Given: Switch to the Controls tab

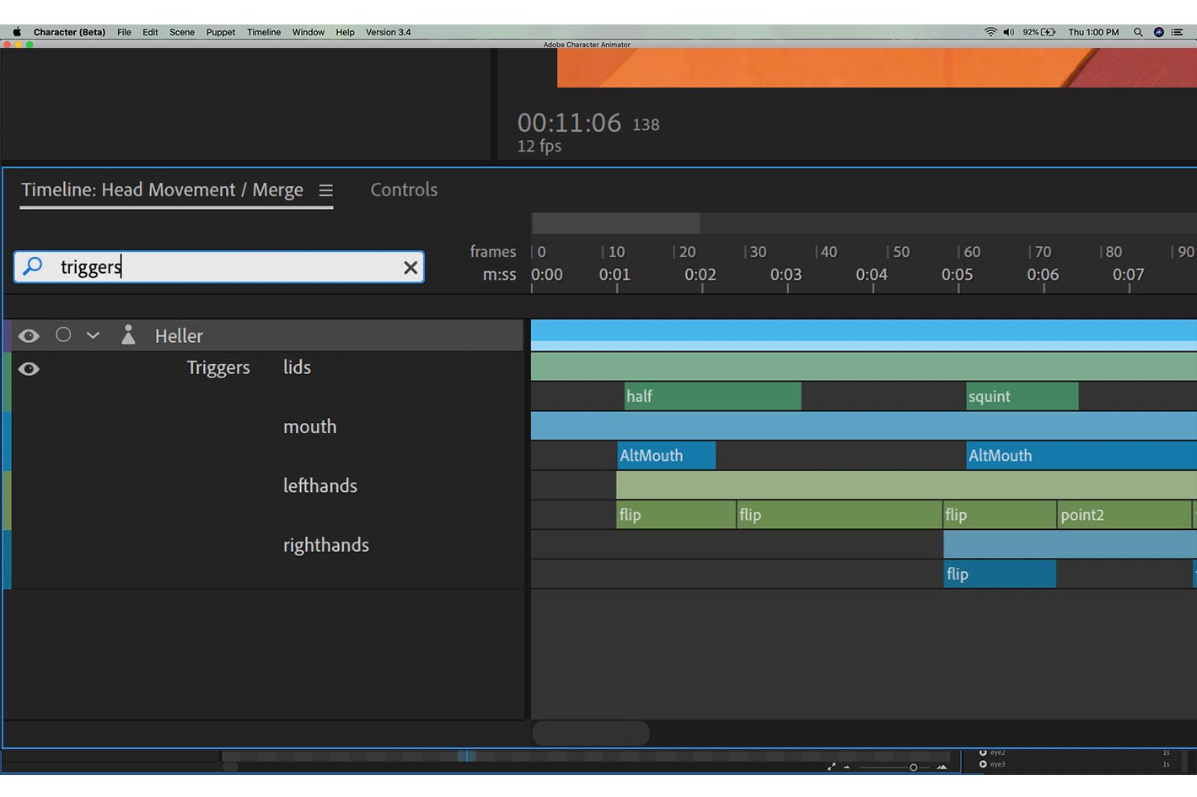Looking at the screenshot, I should tap(404, 190).
